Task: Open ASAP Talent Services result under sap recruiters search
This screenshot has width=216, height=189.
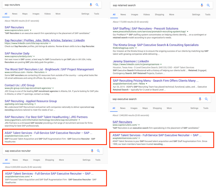Action: 48,133
